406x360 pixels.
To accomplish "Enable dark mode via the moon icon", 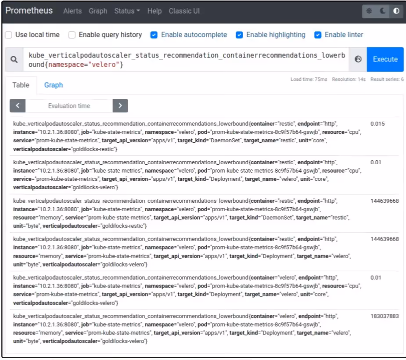I will [x=382, y=11].
